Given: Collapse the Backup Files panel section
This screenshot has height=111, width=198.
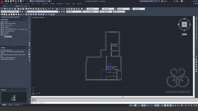Looking at the screenshot, I should pos(27,20).
